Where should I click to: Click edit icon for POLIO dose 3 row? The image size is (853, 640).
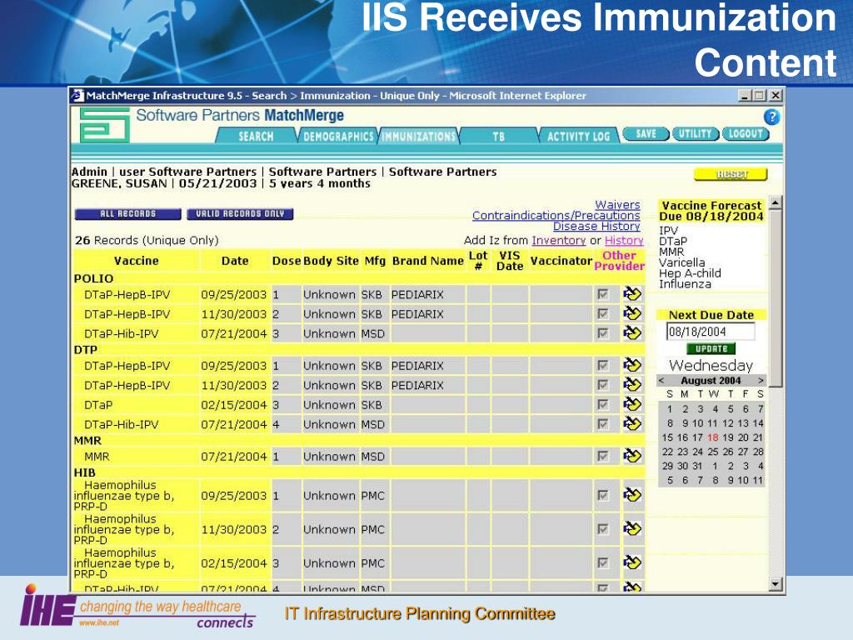coord(632,333)
